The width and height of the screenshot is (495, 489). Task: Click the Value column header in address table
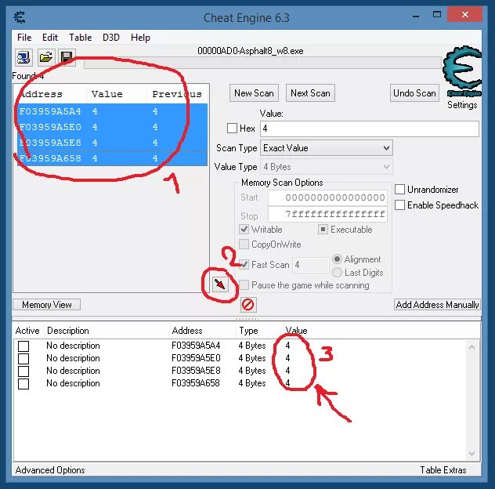click(296, 331)
